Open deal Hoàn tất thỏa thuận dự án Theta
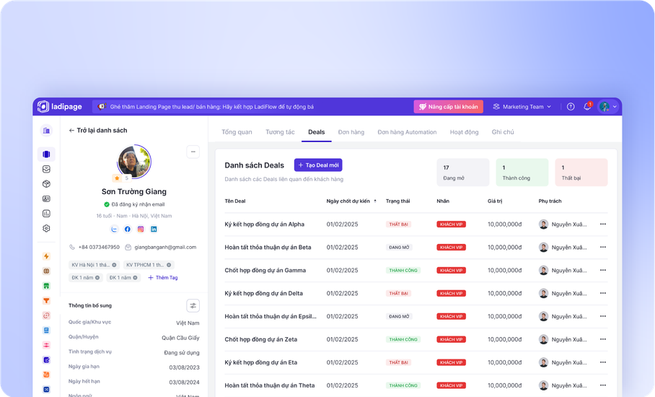The width and height of the screenshot is (655, 397). (x=270, y=385)
